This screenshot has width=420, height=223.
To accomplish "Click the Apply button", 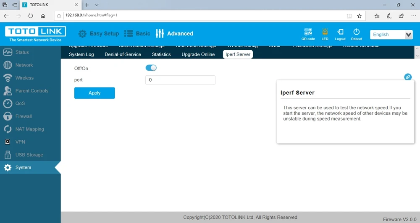I will [94, 93].
